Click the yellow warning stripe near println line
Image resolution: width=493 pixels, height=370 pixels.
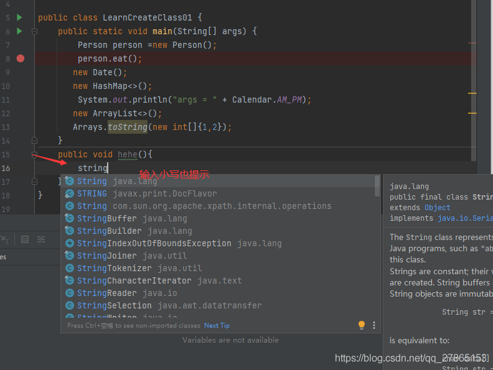[x=472, y=93]
